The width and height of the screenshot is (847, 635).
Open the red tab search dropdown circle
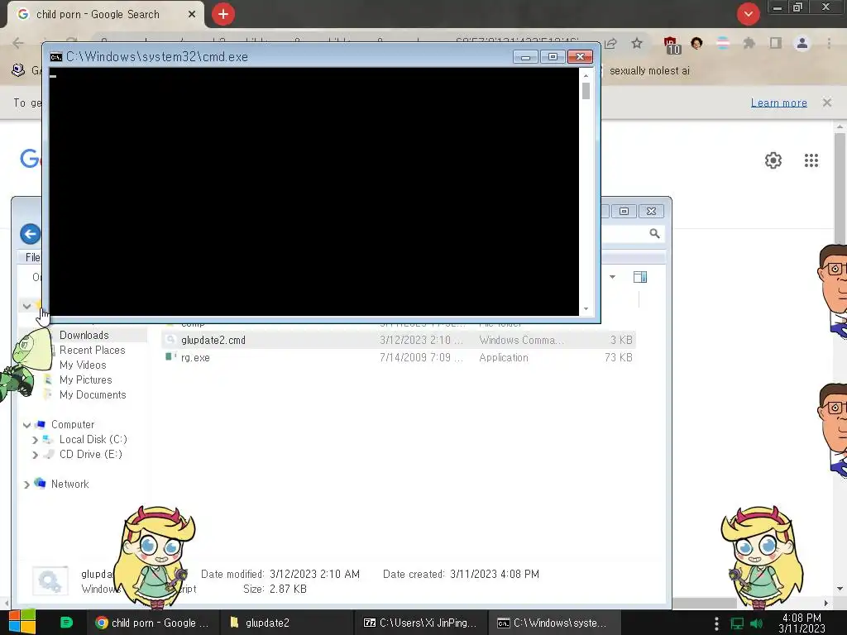tap(748, 14)
